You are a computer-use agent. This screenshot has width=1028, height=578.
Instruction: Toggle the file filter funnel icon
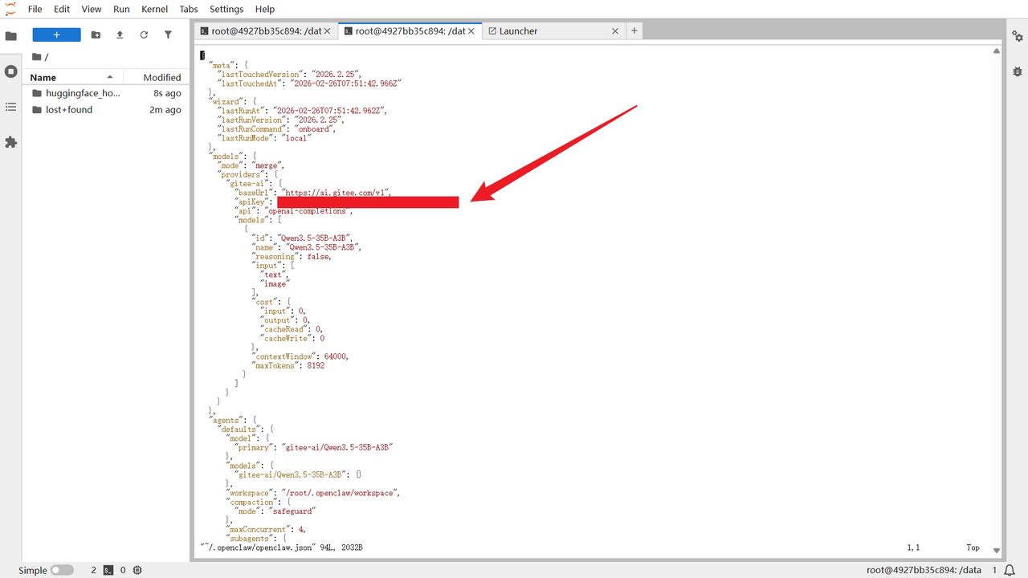pos(168,35)
